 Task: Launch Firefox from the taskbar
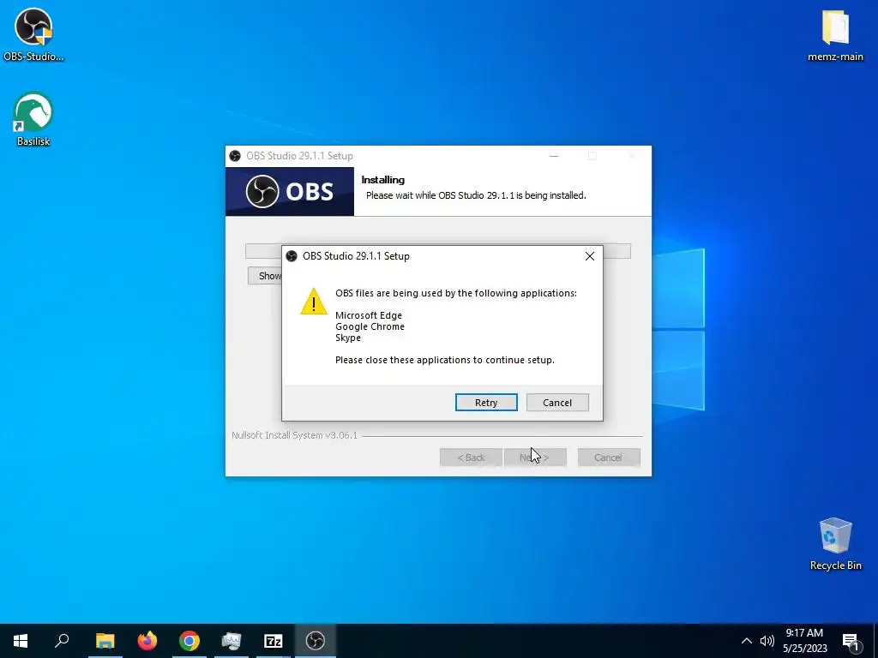tap(147, 641)
